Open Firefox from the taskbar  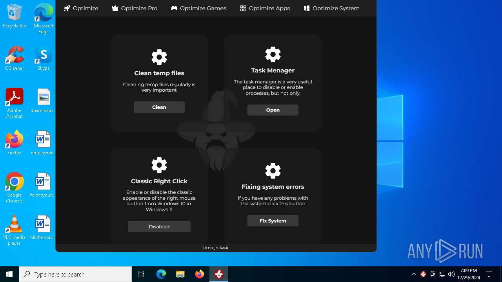(x=200, y=274)
